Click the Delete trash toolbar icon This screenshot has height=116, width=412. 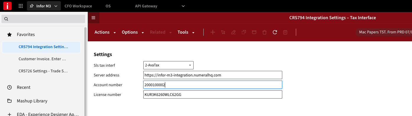(265, 32)
